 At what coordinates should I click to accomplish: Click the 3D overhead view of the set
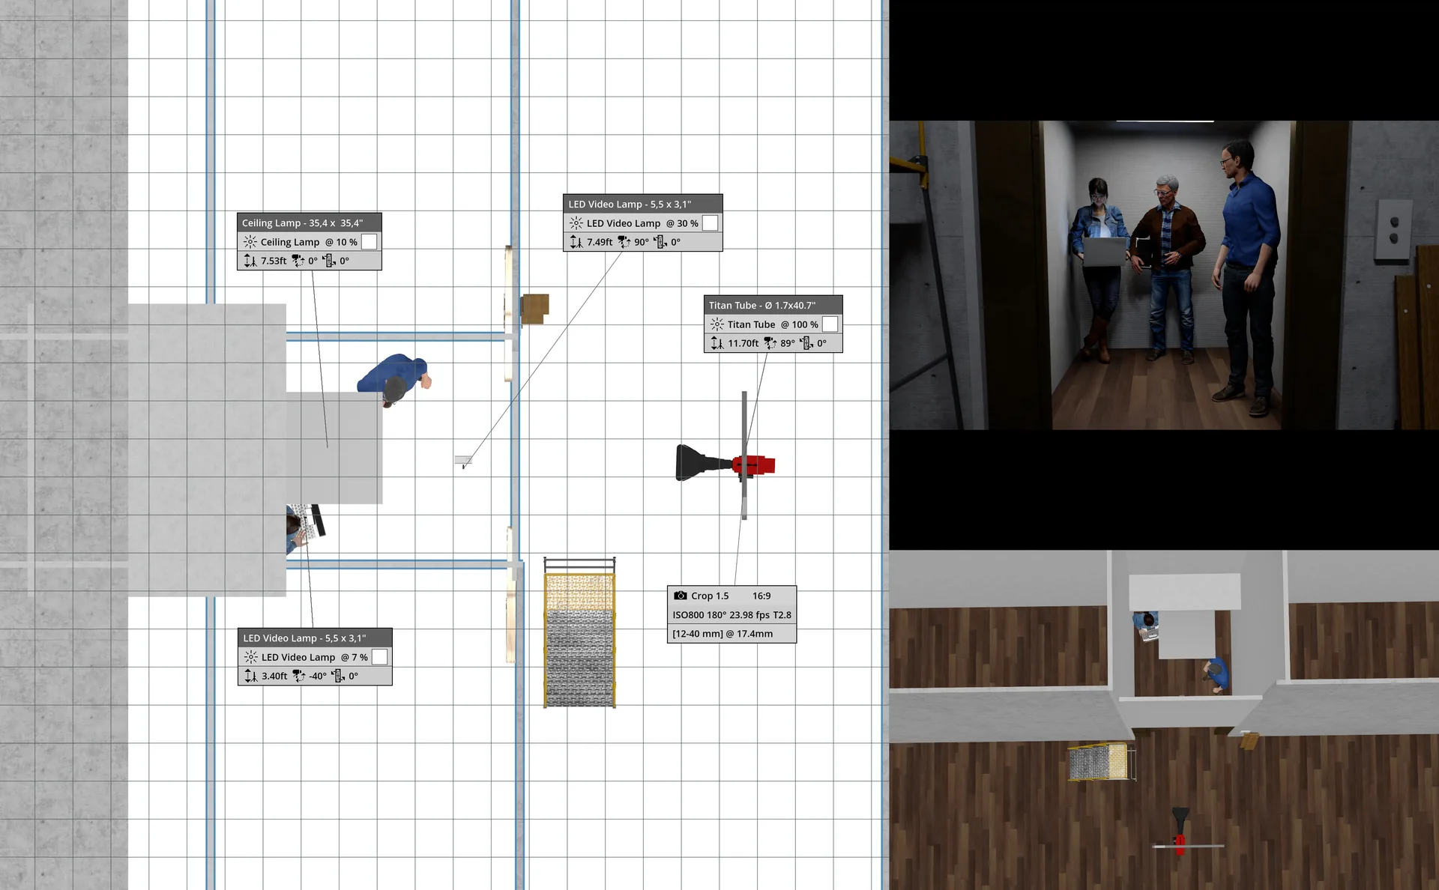[1164, 720]
